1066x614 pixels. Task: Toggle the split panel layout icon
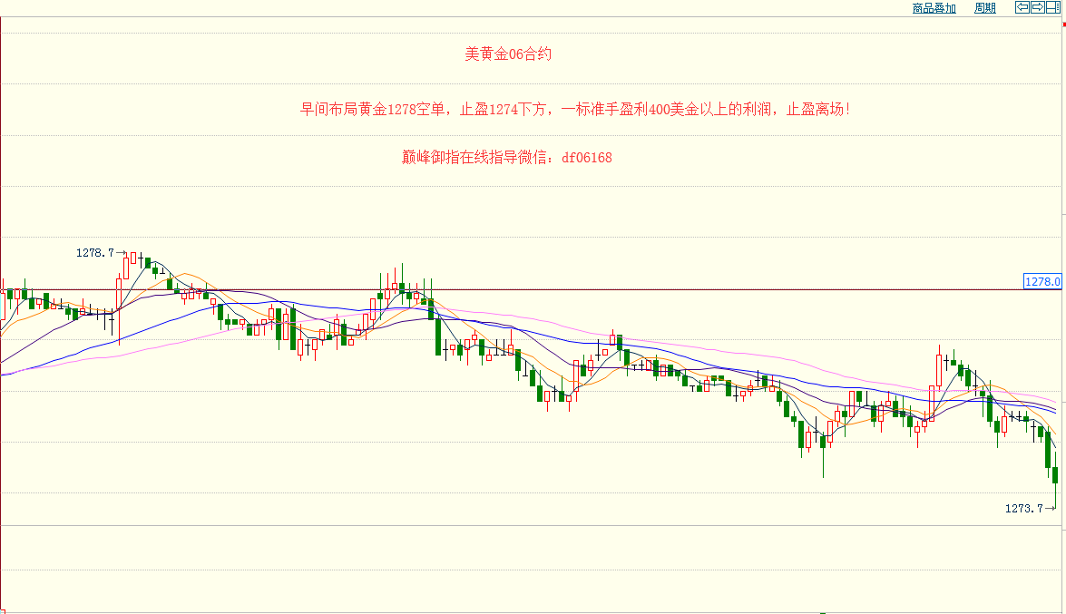[x=1053, y=8]
